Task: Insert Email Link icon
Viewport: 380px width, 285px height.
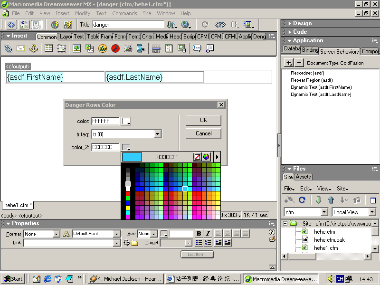Action: pos(21,48)
